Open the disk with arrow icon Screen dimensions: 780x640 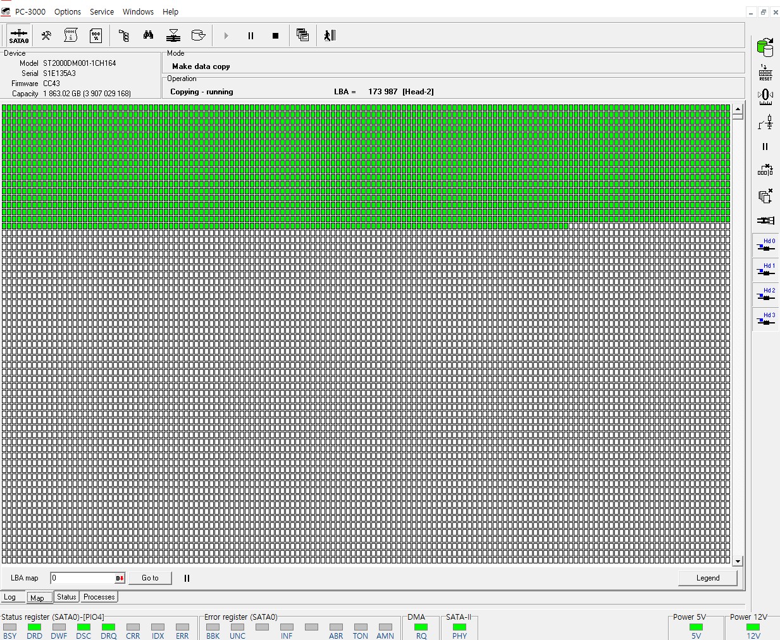coord(198,35)
